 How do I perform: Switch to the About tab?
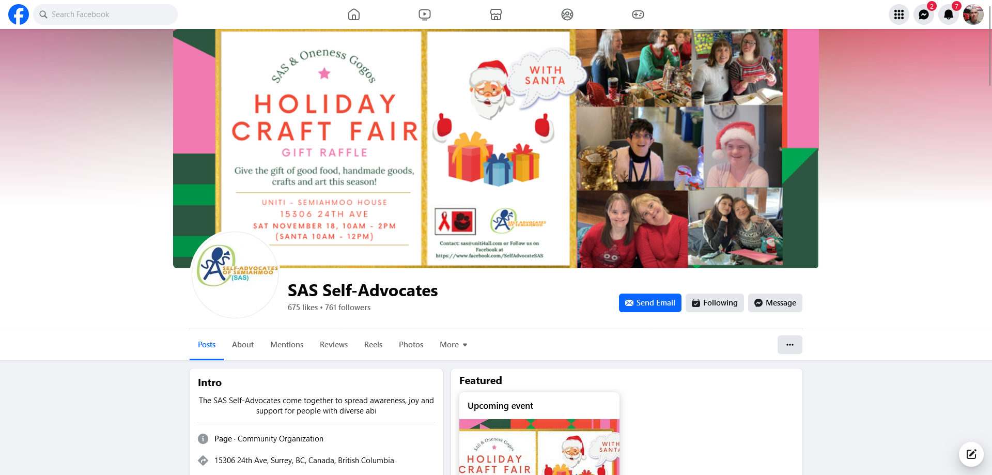pos(243,345)
